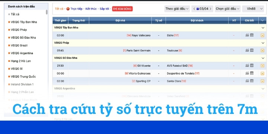
Task: Open Desportivo de Tondela team link
Action: 181,73
